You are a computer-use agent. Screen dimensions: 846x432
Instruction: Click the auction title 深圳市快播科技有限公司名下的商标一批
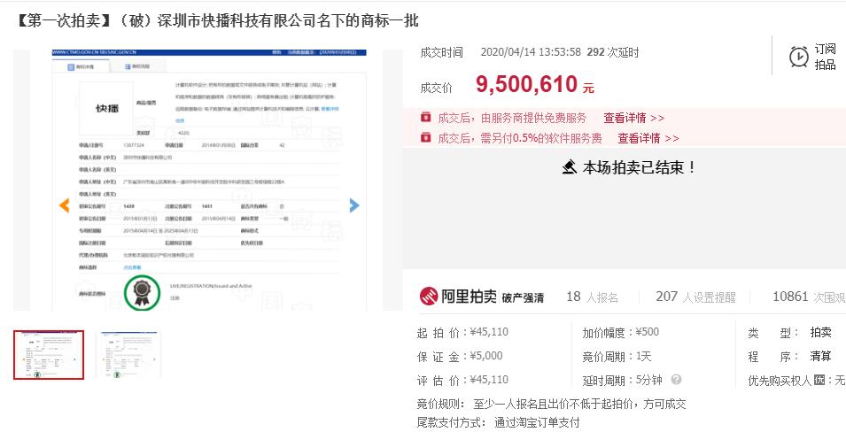(288, 21)
